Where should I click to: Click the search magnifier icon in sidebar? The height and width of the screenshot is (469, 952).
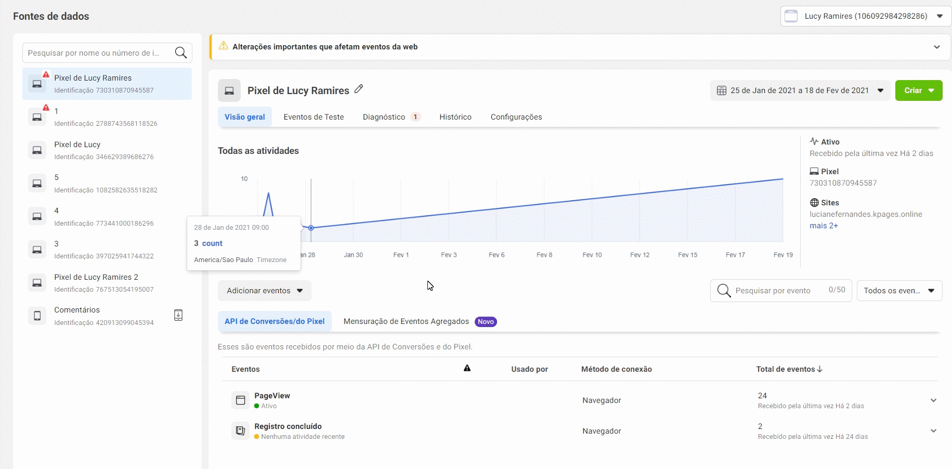(x=180, y=53)
